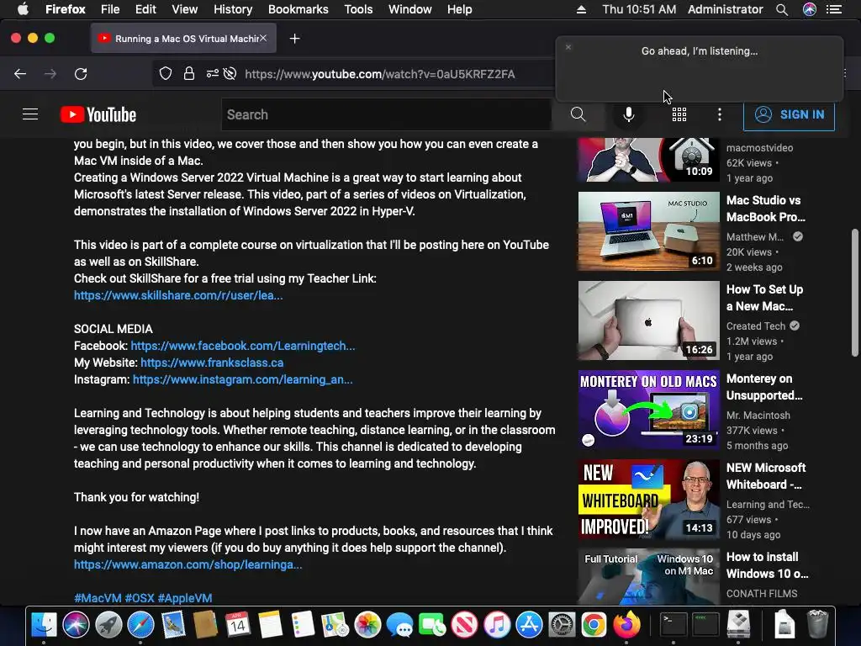Open the Apple menu
861x646 pixels.
click(x=23, y=8)
